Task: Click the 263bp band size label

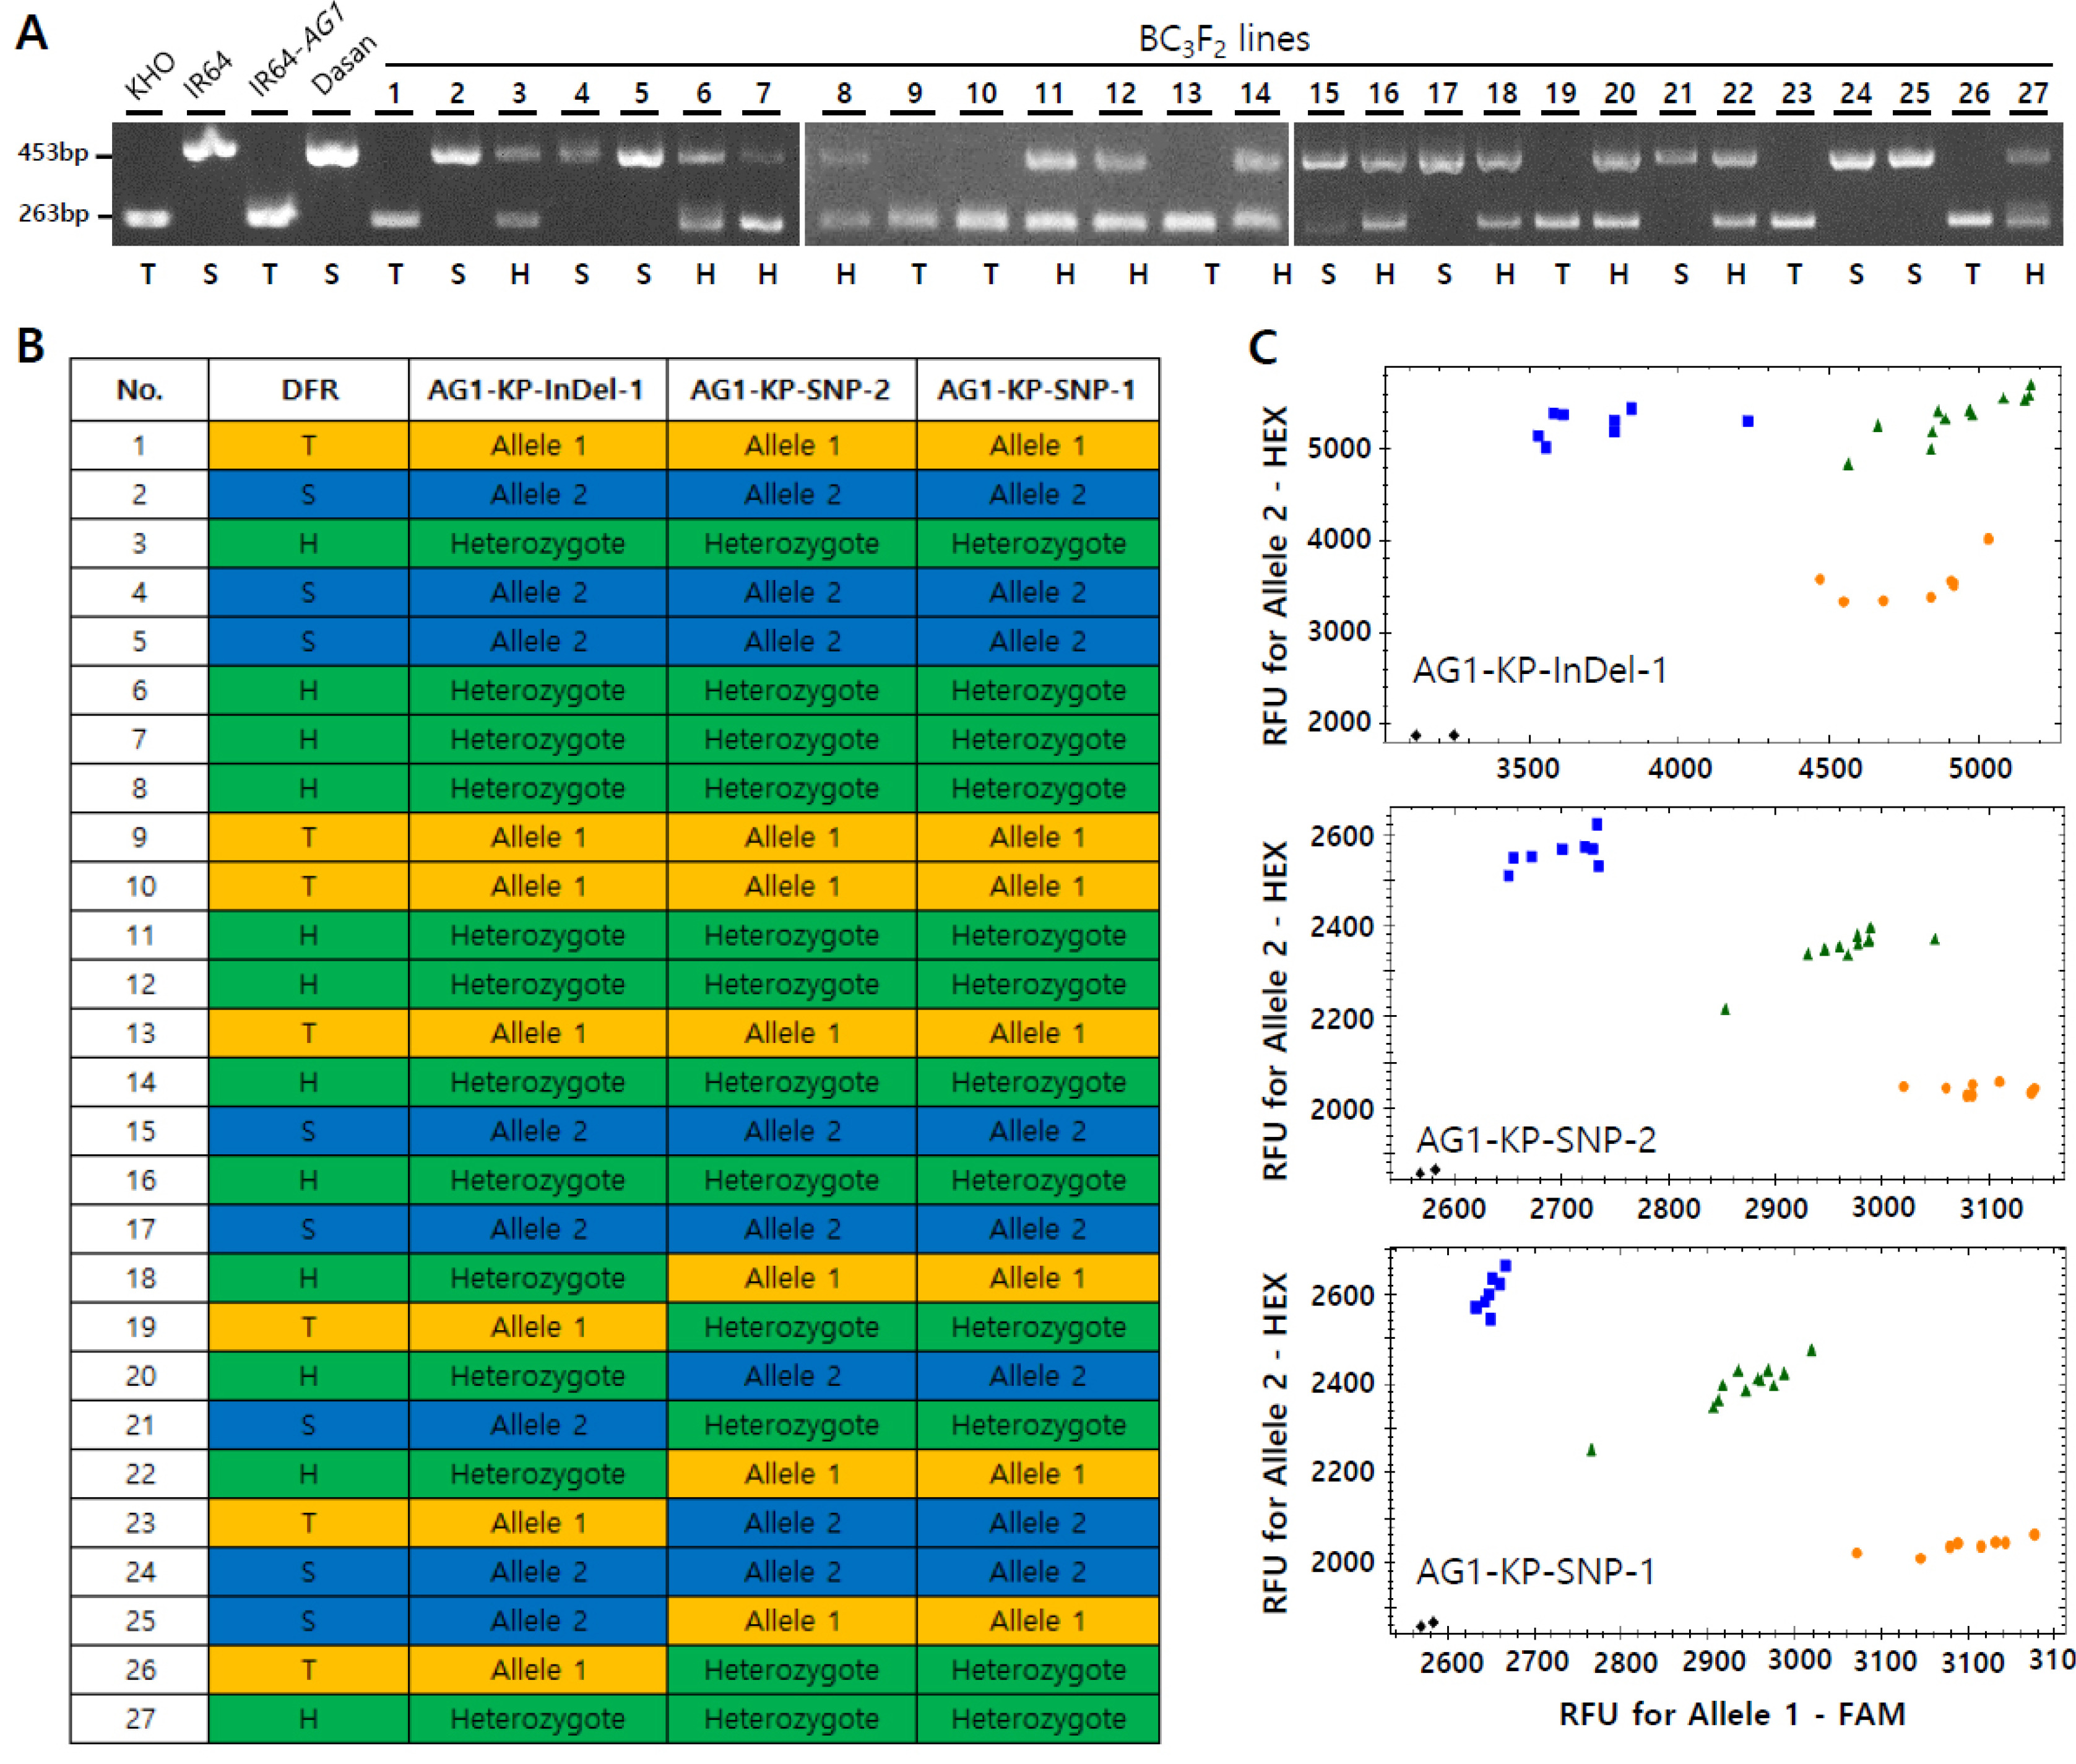Action: coord(53,213)
